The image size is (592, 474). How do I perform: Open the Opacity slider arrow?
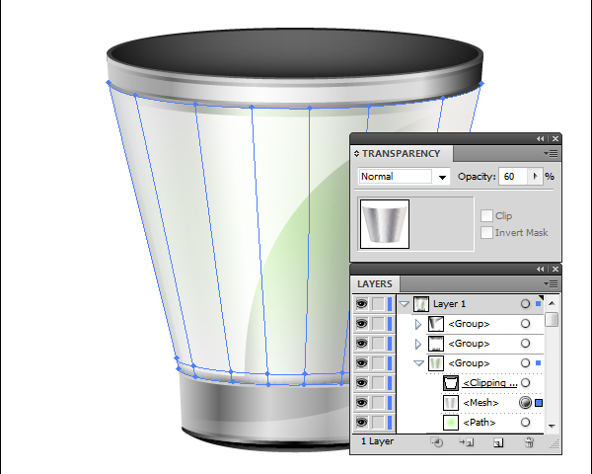click(x=536, y=177)
